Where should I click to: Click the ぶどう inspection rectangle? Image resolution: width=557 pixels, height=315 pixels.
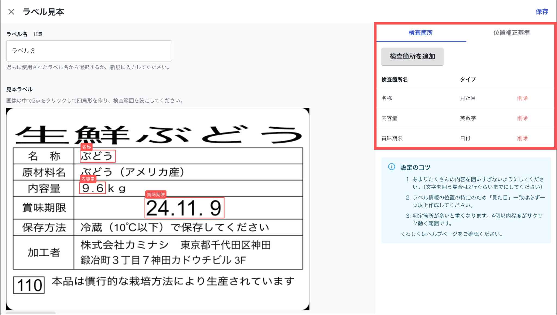click(x=97, y=156)
